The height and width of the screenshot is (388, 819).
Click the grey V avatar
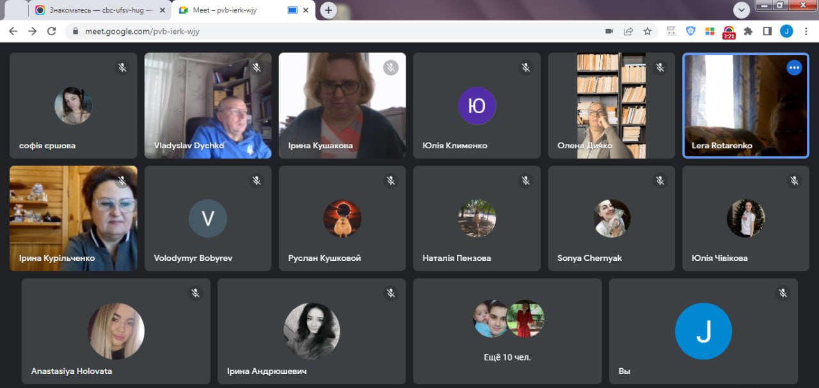click(x=207, y=219)
